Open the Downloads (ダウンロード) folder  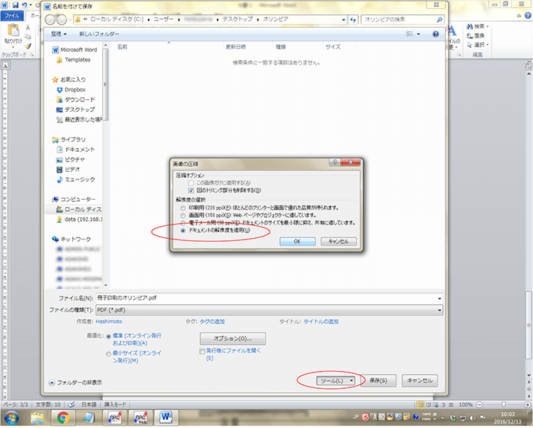tap(79, 100)
